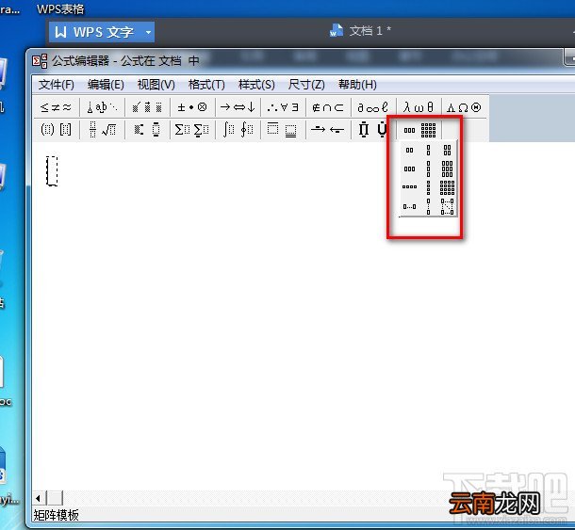Click the empty equation slot in editor
Image resolution: width=575 pixels, height=530 pixels.
tap(52, 170)
